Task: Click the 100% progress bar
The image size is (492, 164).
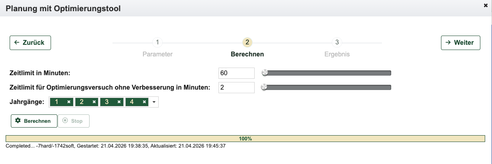Action: pos(245,139)
